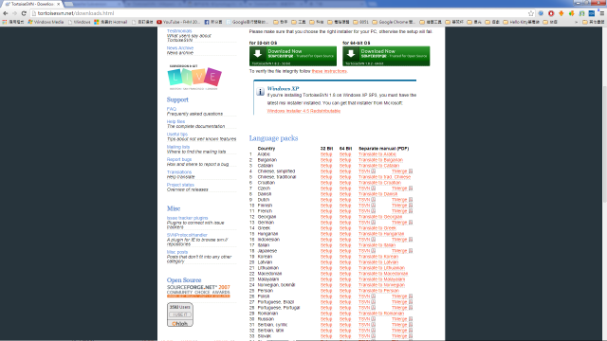Show more bookmarks with the overflow chevron
This screenshot has height=341, width=607.
577,22
